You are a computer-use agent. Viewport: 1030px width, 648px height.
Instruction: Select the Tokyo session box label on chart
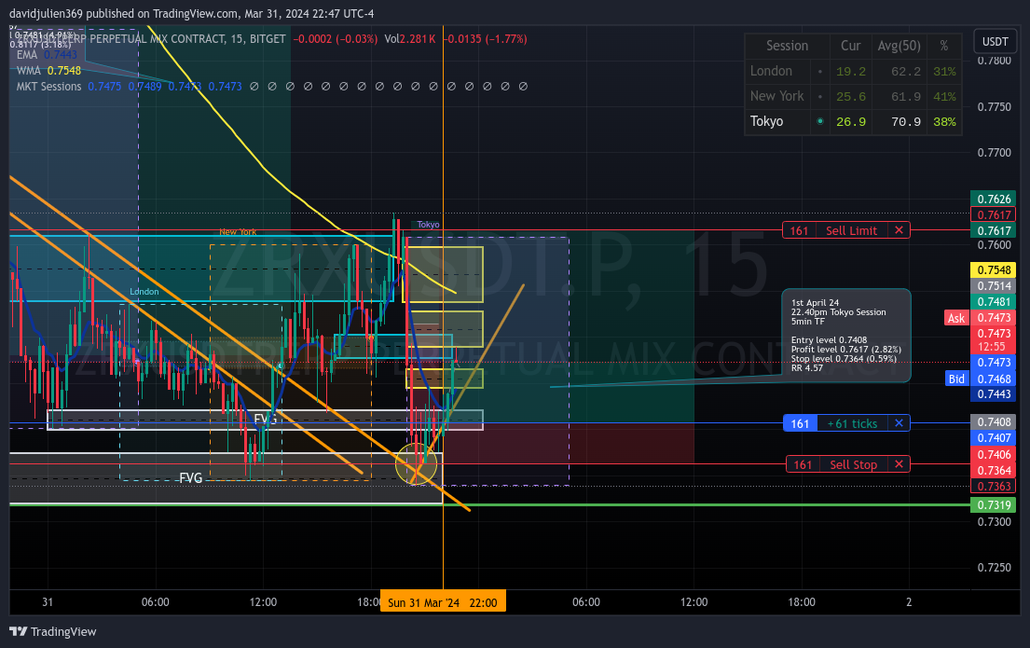[x=428, y=225]
